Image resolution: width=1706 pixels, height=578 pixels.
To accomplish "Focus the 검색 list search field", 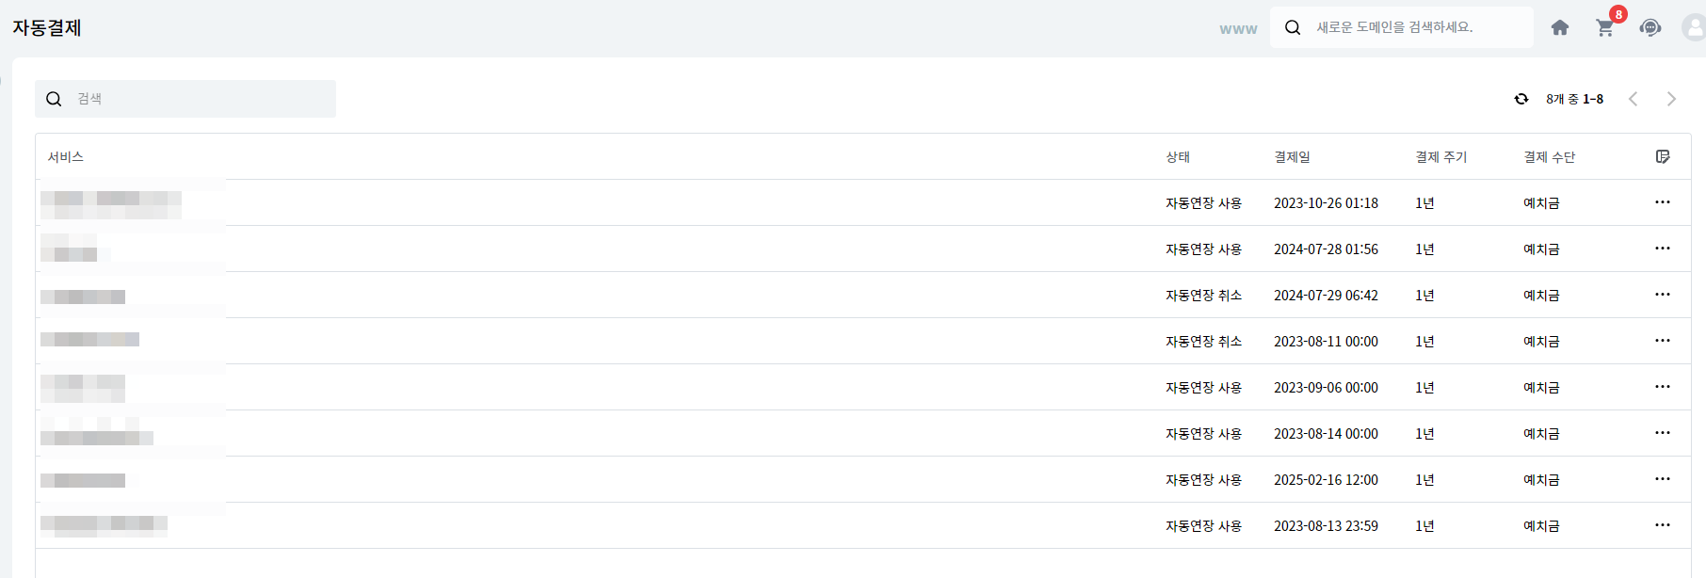I will click(198, 99).
